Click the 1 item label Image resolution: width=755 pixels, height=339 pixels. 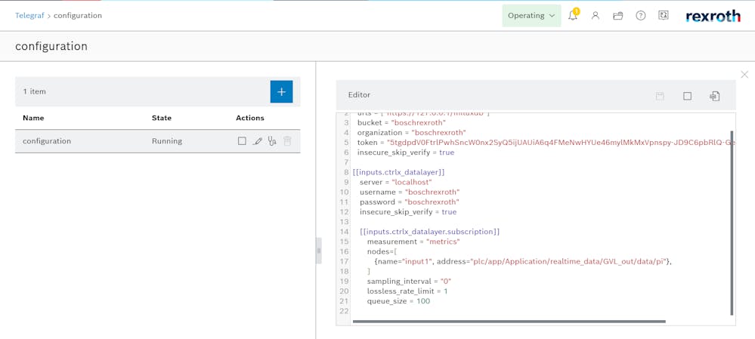[34, 91]
